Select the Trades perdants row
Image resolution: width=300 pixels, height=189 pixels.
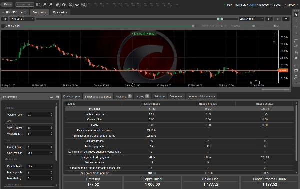(x=179, y=162)
